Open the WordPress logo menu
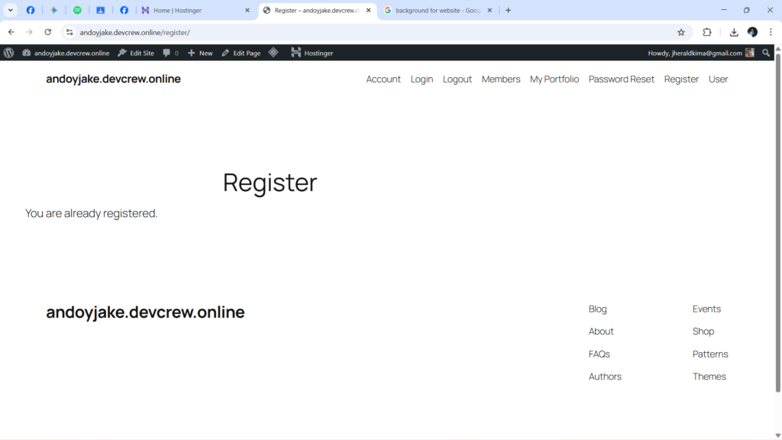This screenshot has height=440, width=782. coord(9,53)
